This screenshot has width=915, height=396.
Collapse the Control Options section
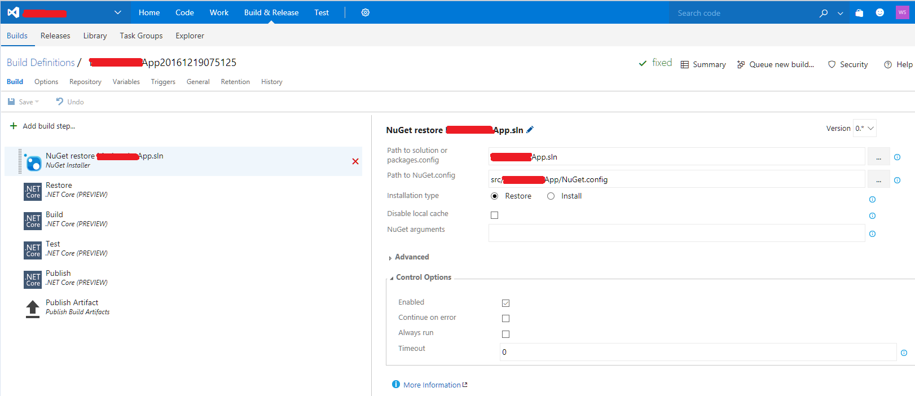[x=423, y=278]
